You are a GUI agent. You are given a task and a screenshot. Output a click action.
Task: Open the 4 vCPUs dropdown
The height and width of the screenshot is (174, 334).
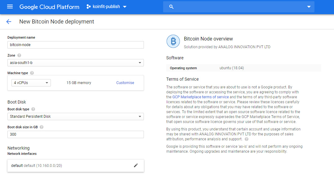tap(31, 83)
